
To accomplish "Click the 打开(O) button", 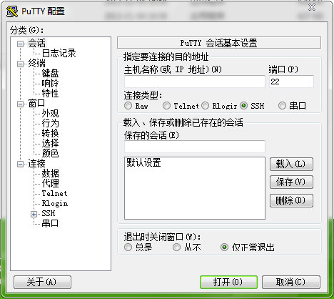I will (x=228, y=283).
